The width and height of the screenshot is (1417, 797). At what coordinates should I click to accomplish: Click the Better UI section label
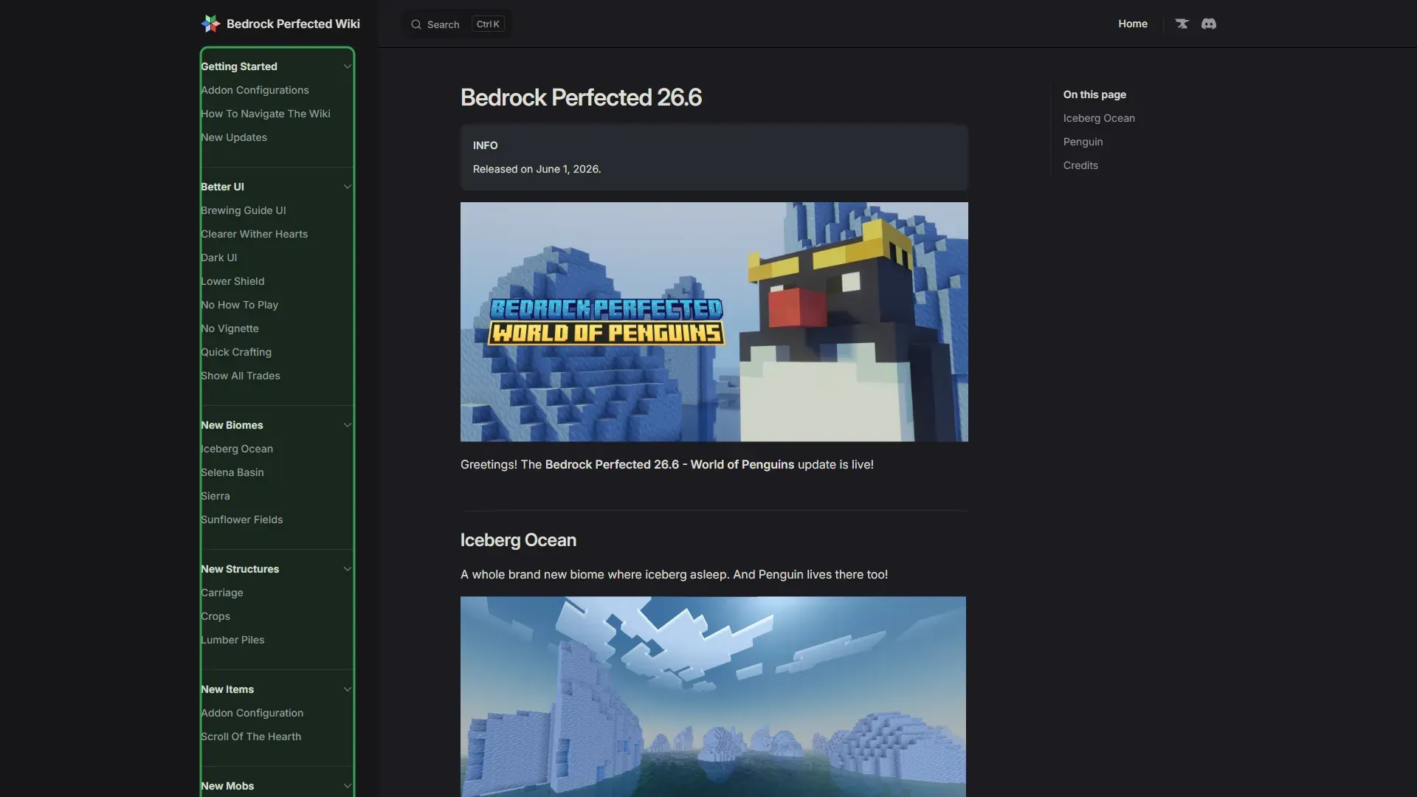click(x=222, y=187)
